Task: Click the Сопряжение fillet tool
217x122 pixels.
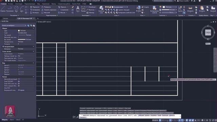Action: click(63, 10)
